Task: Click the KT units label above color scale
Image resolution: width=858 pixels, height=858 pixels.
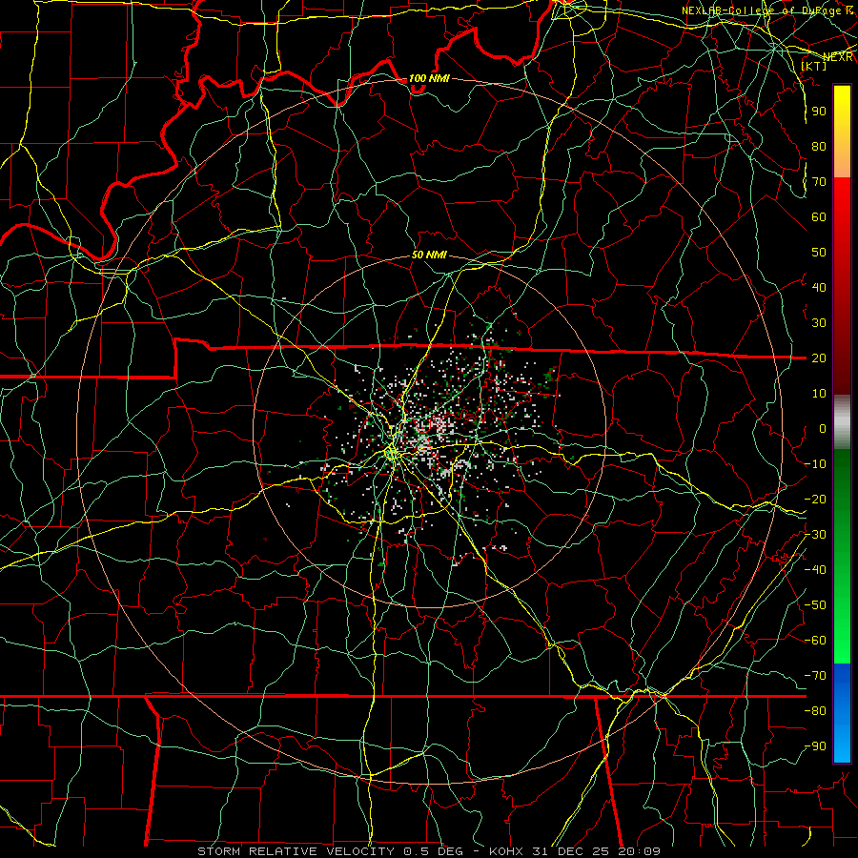Action: pos(814,66)
